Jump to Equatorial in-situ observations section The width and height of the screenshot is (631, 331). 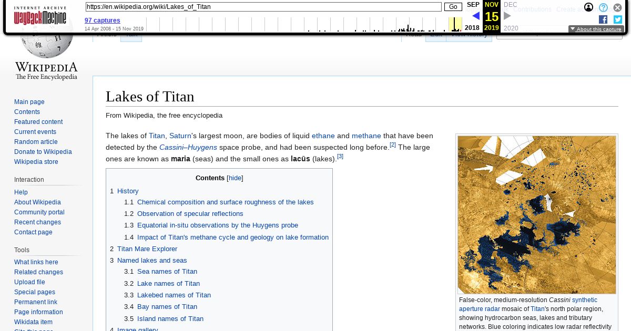point(218,225)
